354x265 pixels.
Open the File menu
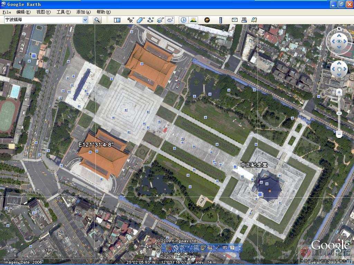(x=7, y=12)
